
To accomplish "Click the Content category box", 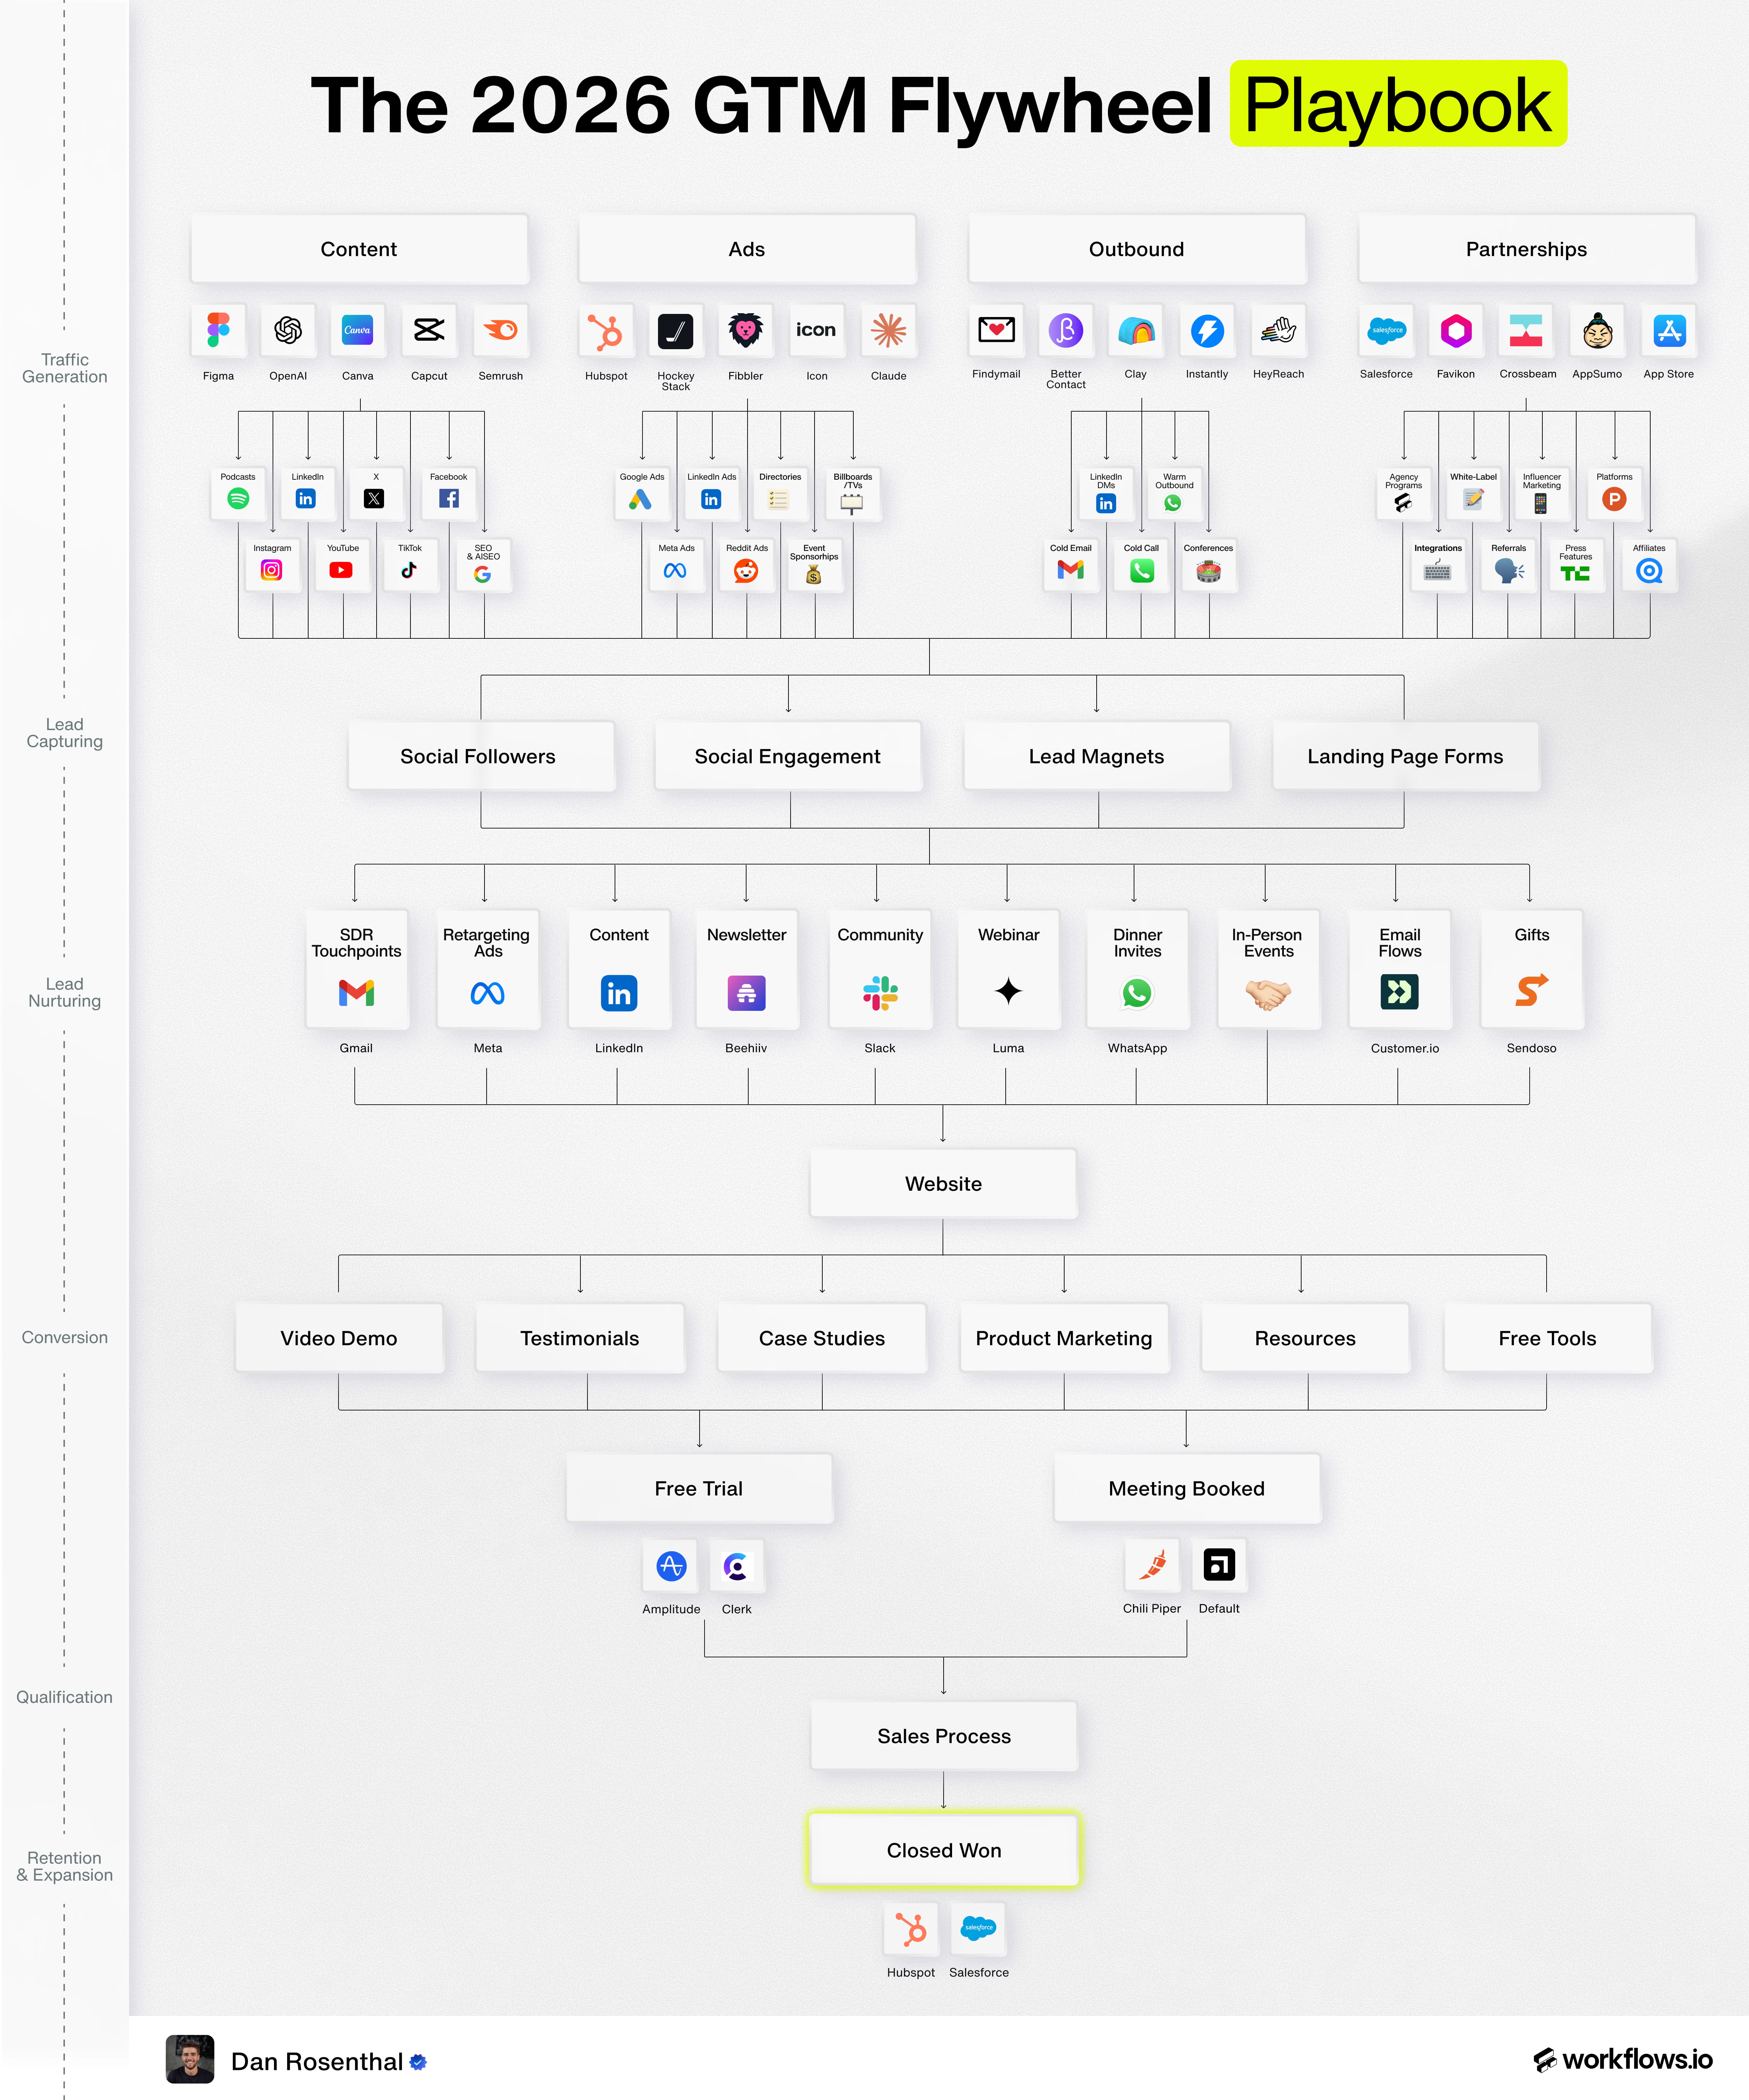I will coord(359,249).
